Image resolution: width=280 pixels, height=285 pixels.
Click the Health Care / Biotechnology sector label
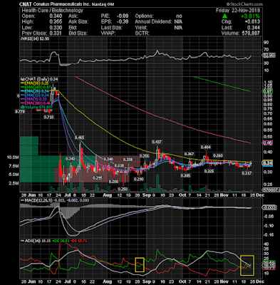tap(53, 11)
